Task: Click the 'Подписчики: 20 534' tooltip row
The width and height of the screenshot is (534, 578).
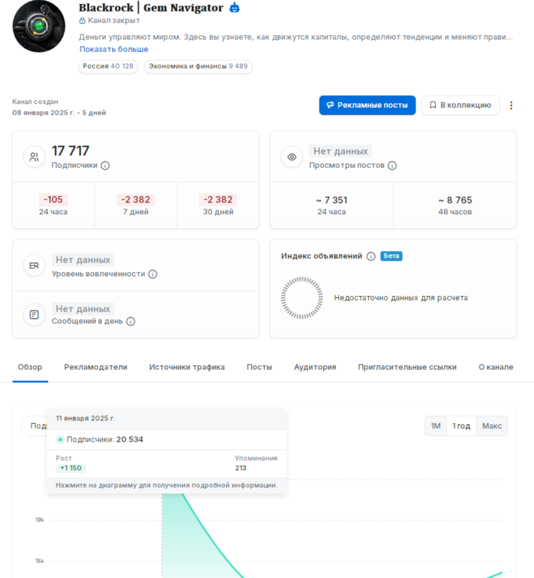Action: point(167,440)
